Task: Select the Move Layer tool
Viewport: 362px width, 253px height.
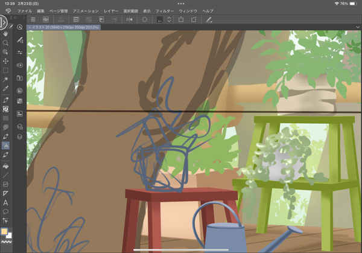Action: pyautogui.click(x=5, y=61)
